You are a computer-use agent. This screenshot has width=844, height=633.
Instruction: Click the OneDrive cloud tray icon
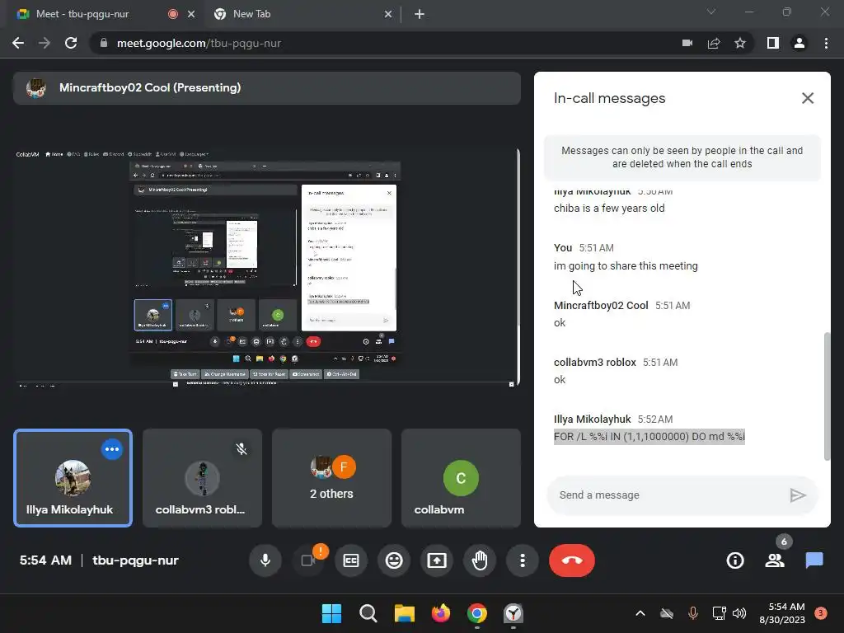pos(666,613)
